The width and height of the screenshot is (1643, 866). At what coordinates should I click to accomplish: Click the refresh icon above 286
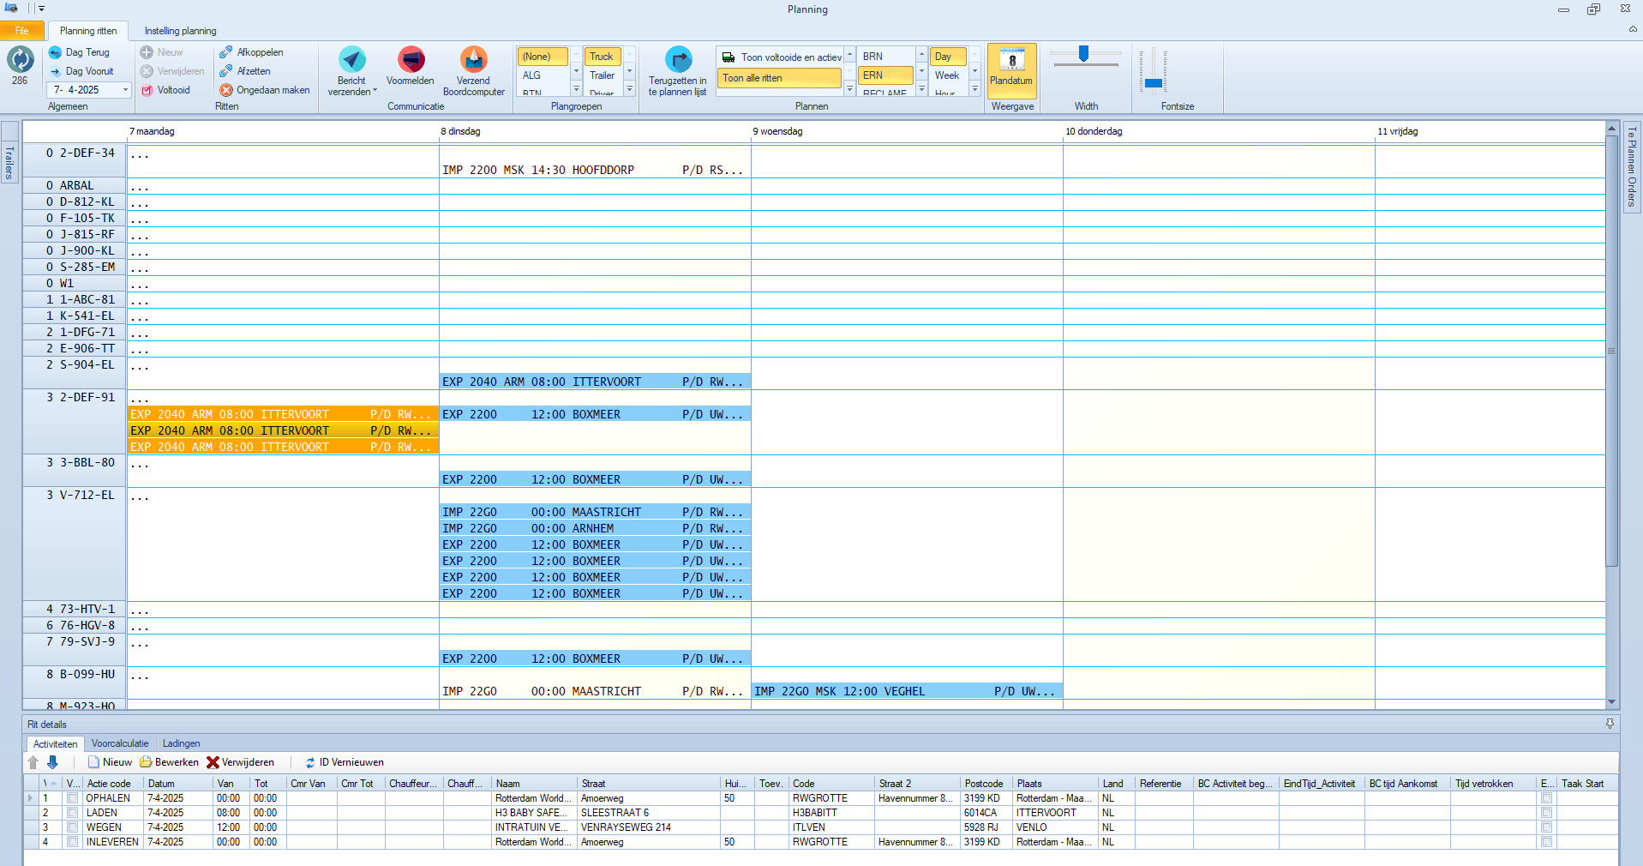[x=20, y=59]
